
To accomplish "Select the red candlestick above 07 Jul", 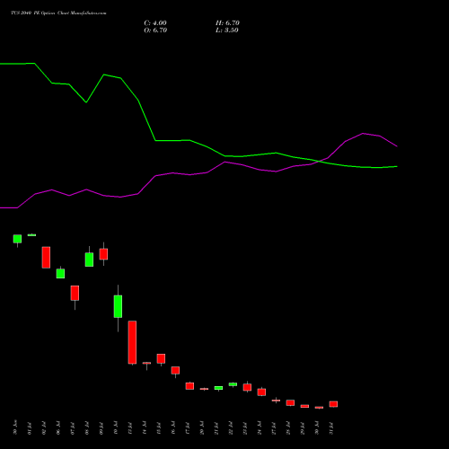I will coord(75,293).
